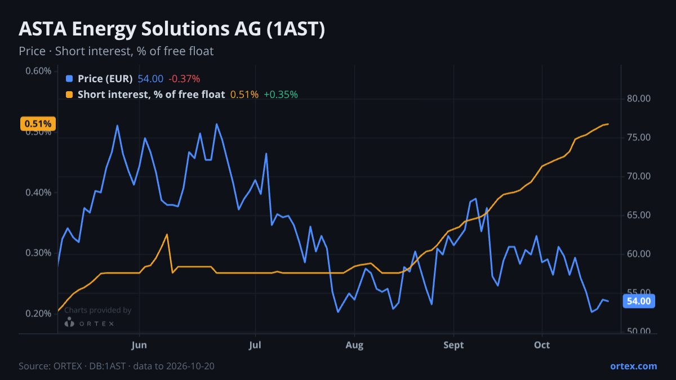This screenshot has height=380, width=676.
Task: Click the blue 54.00 axis badge
Action: (x=639, y=301)
